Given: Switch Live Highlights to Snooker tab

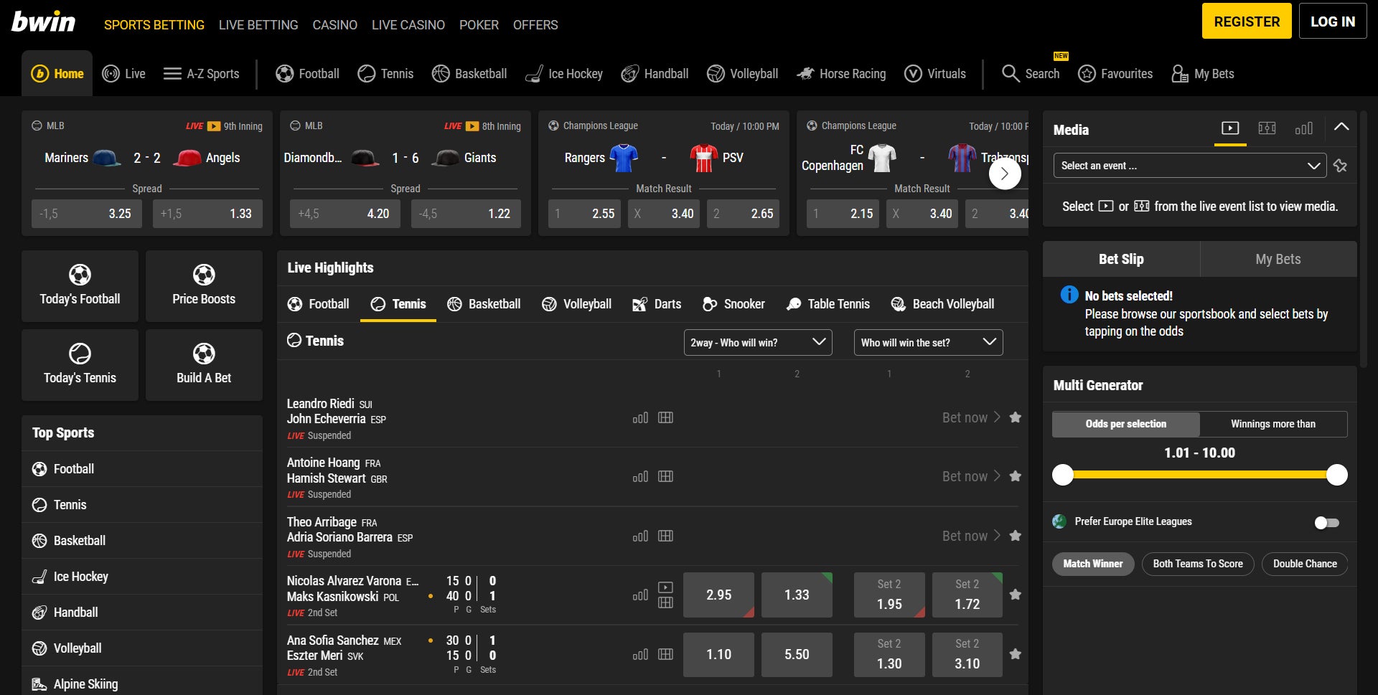Looking at the screenshot, I should (733, 304).
